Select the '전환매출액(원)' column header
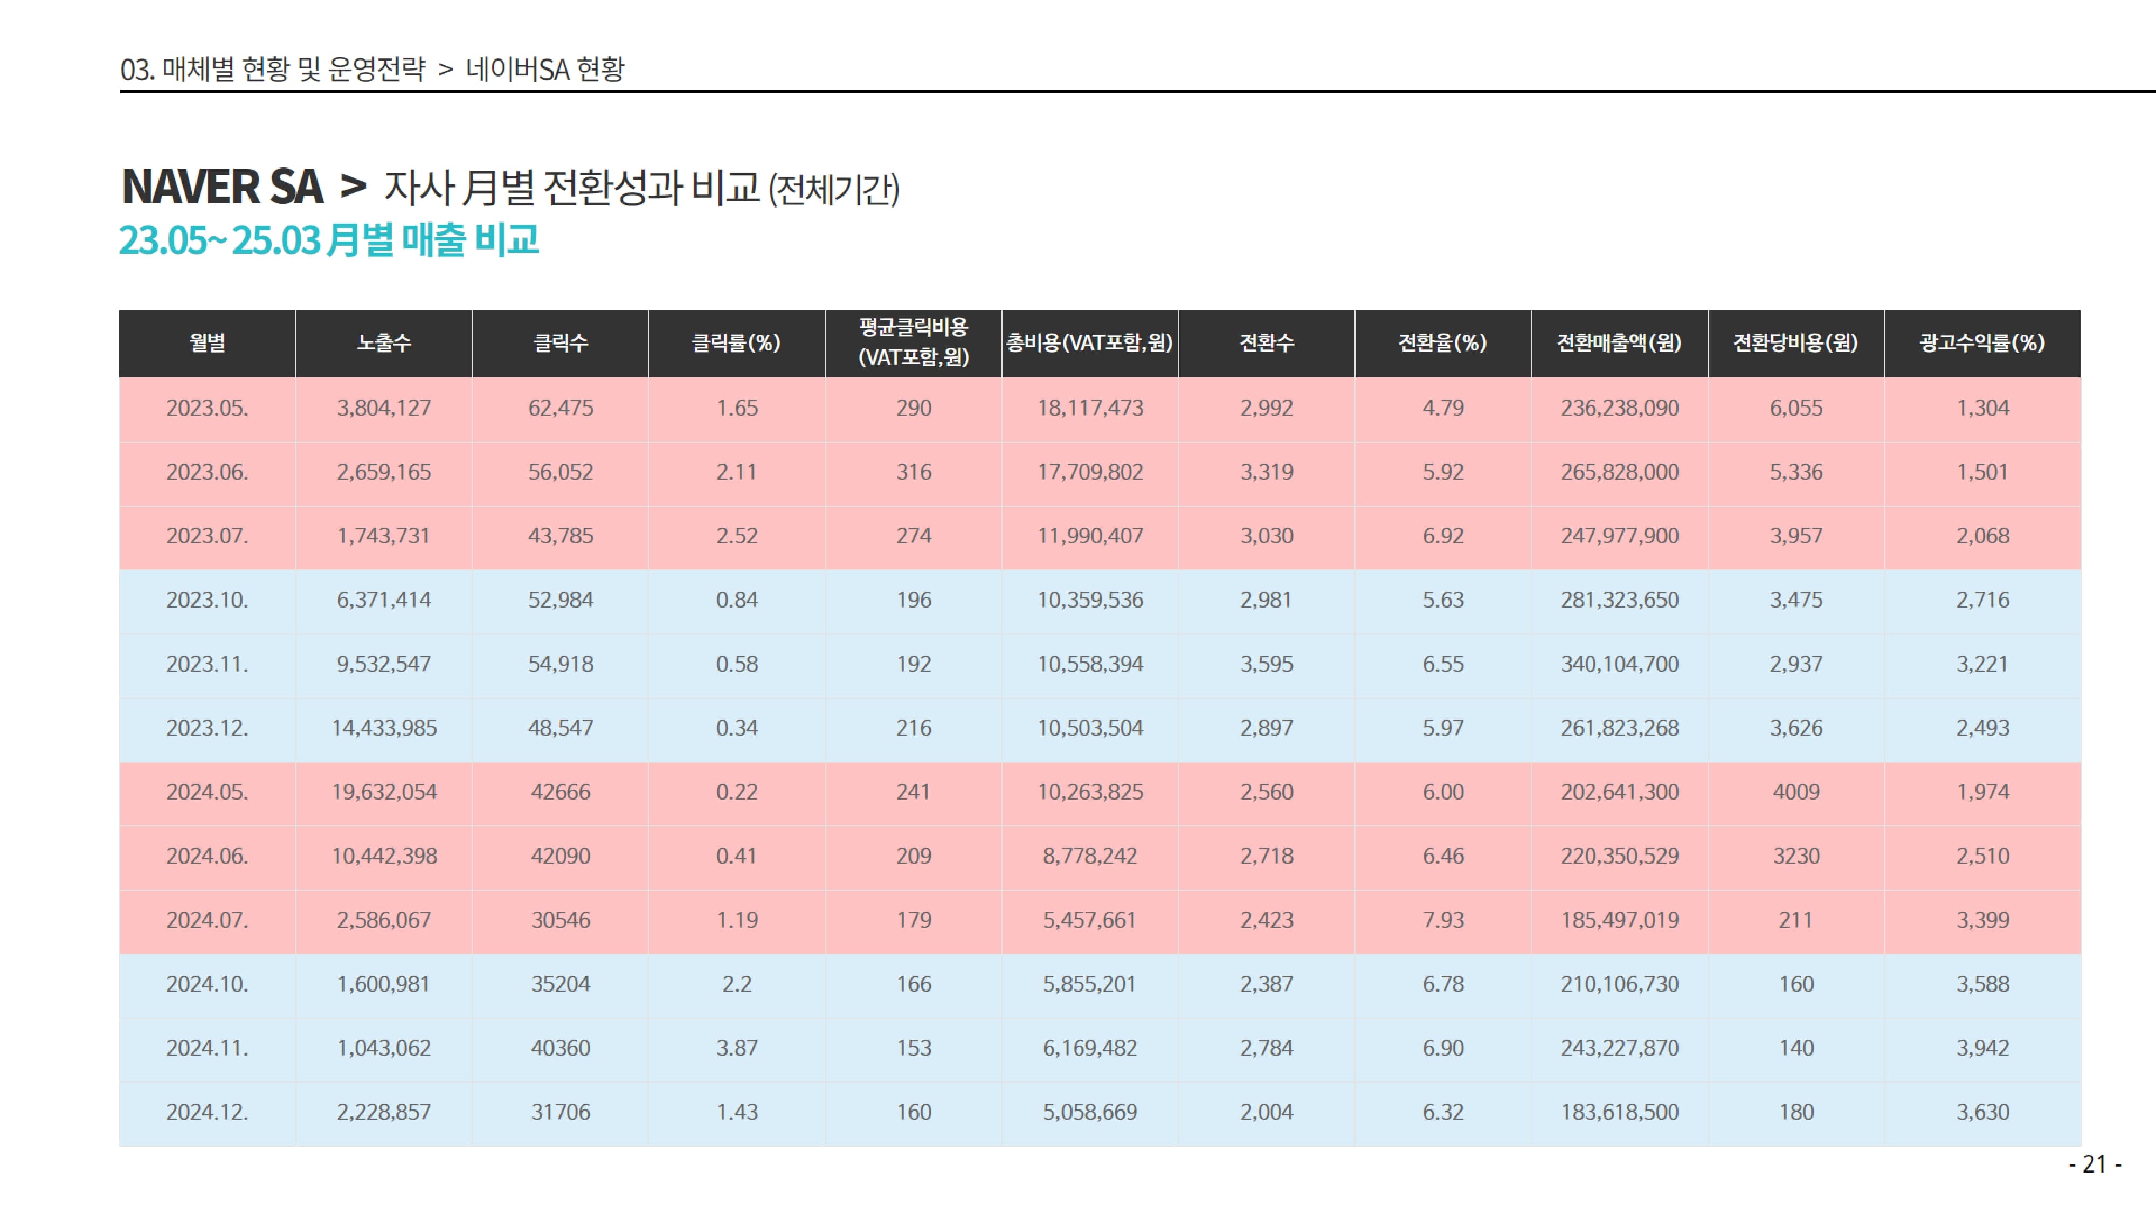2156x1213 pixels. click(1620, 343)
